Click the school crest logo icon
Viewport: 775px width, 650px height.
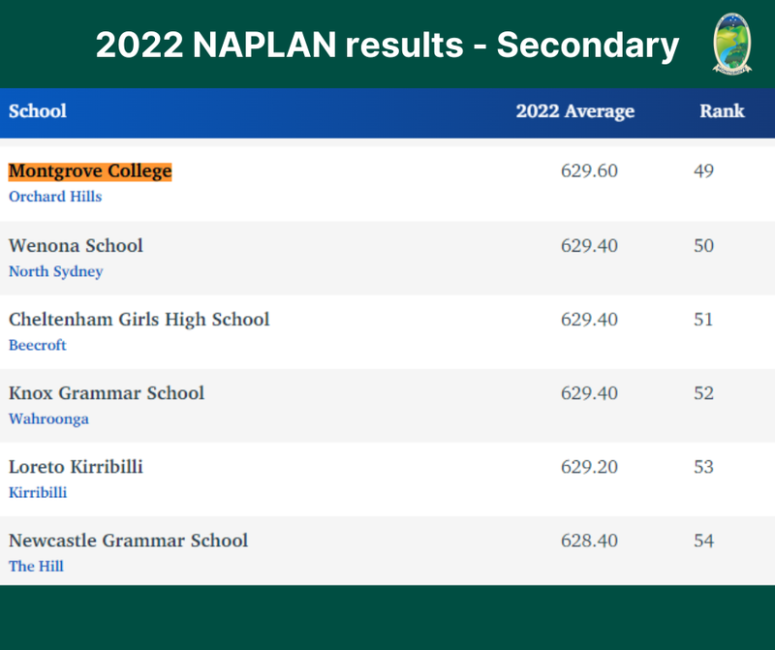[732, 44]
